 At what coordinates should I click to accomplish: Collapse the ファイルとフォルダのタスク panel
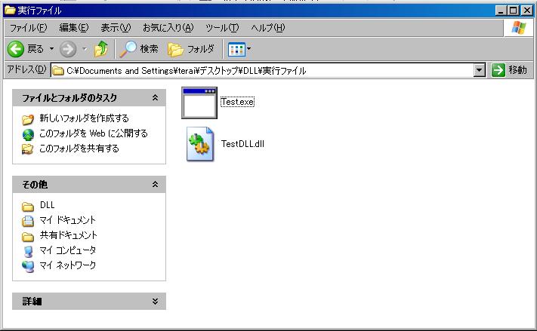click(155, 98)
